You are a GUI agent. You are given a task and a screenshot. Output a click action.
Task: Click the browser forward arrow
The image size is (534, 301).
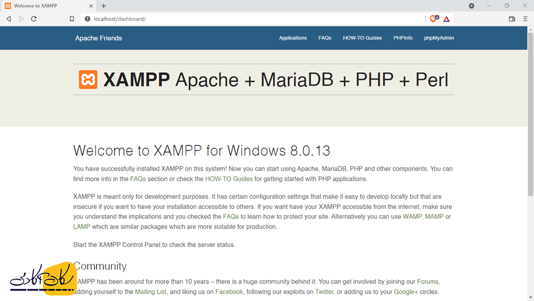(x=21, y=19)
